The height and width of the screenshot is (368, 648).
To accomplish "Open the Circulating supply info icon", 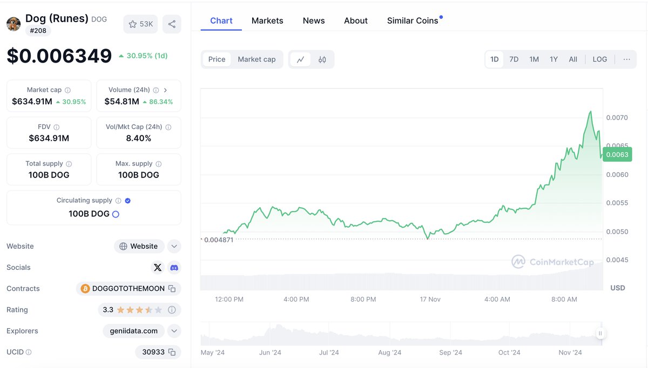I will [118, 200].
